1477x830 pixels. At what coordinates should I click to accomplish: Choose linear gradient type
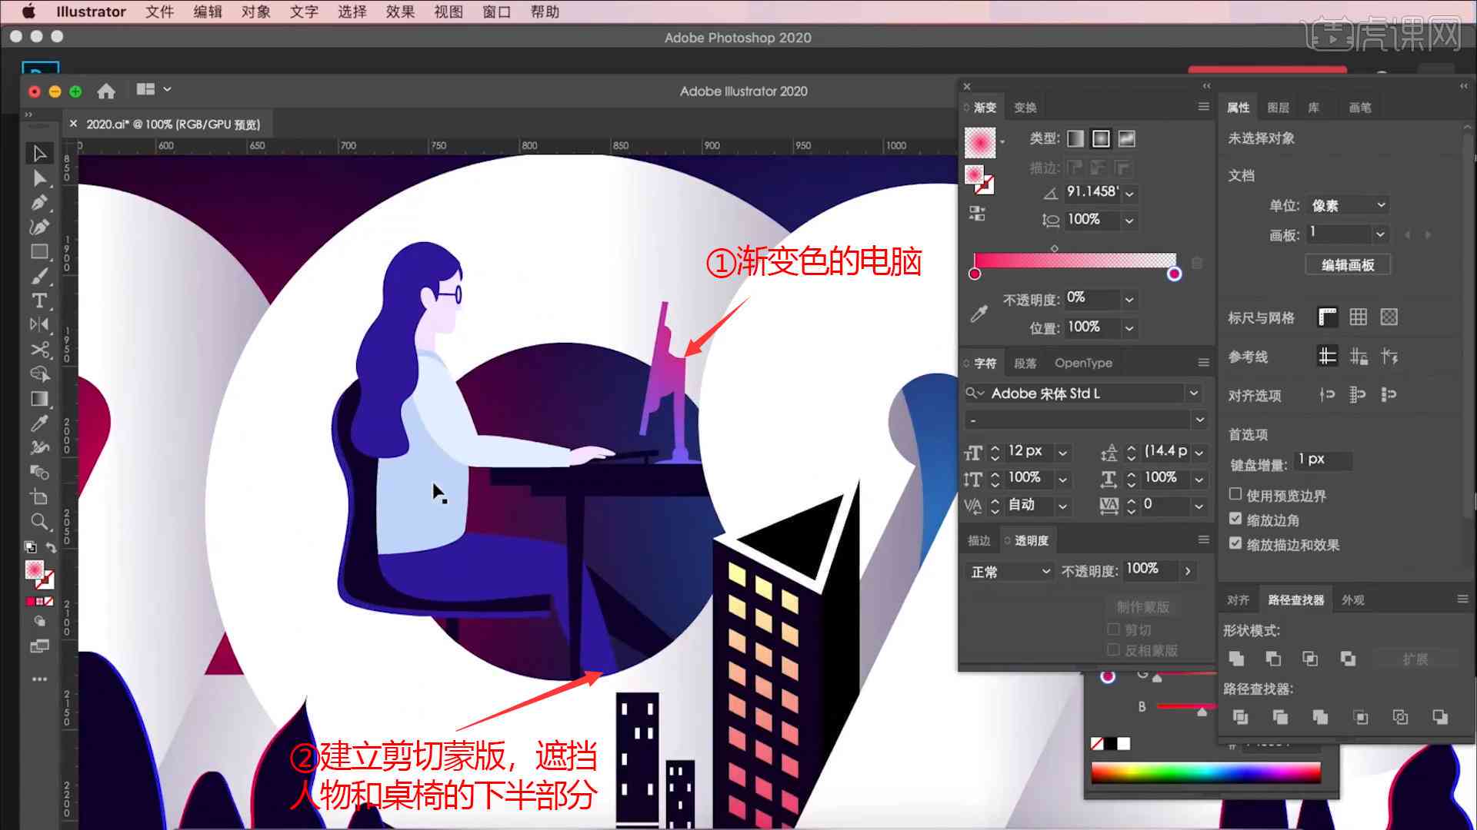[1075, 138]
